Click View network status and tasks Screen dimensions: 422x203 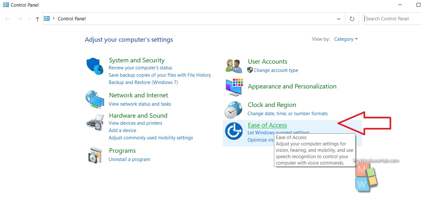coord(140,104)
